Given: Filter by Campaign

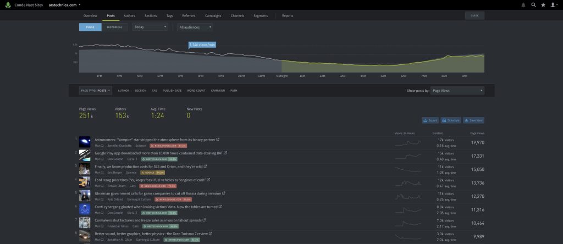Looking at the screenshot, I should [x=218, y=91].
